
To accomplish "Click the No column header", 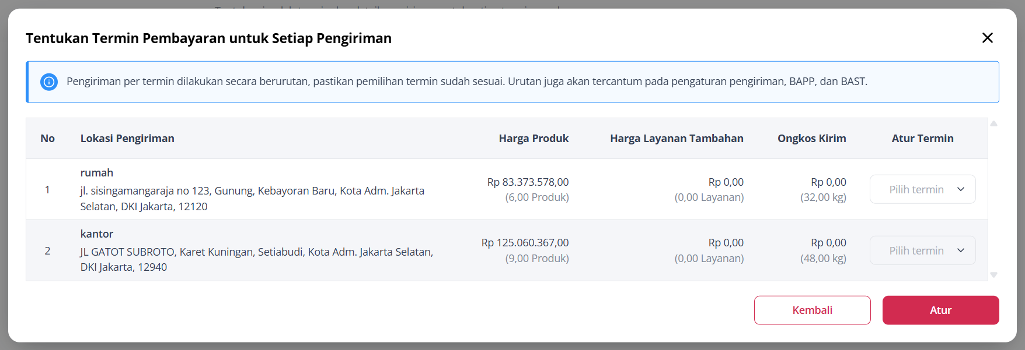I will pos(47,139).
